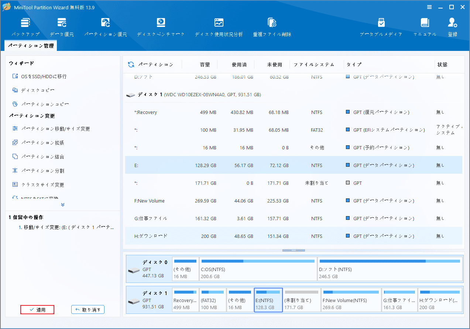
Task: Start OSをSSD/HDDに移行 wizard
Action: tap(40, 76)
